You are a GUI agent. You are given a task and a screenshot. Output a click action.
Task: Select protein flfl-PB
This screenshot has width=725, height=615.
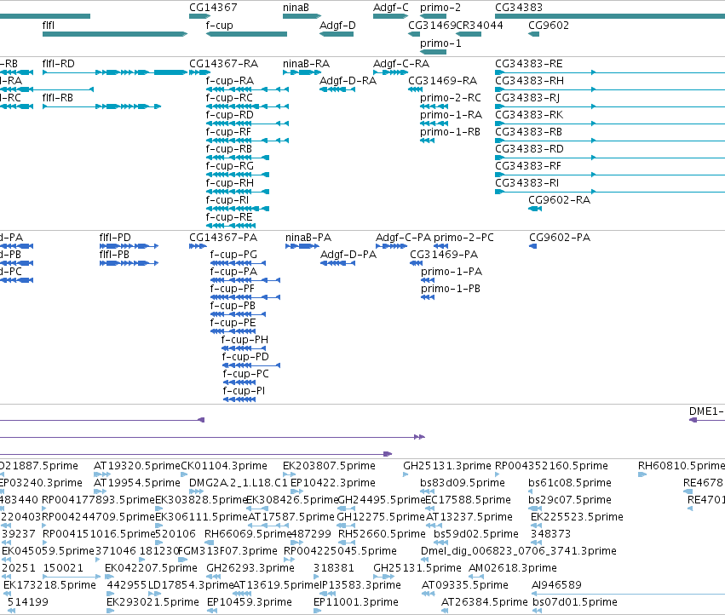pos(114,255)
